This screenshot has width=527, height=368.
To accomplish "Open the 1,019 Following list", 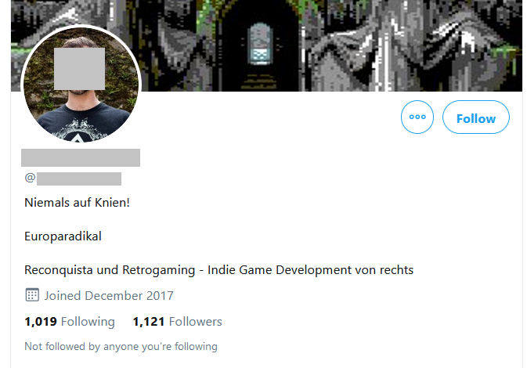I will point(70,322).
